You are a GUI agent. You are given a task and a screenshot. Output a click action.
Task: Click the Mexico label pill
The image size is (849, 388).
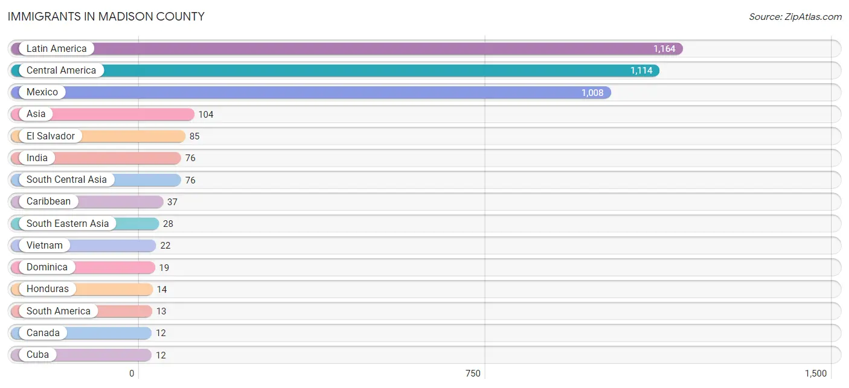42,92
